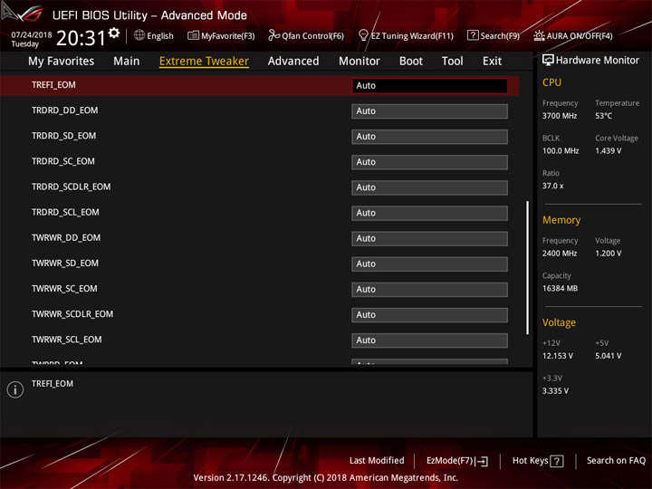The width and height of the screenshot is (652, 489).
Task: Switch to the Main tab
Action: (x=127, y=62)
